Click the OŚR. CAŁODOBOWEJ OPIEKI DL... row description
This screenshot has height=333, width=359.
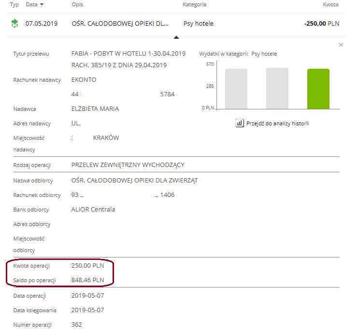pos(120,23)
